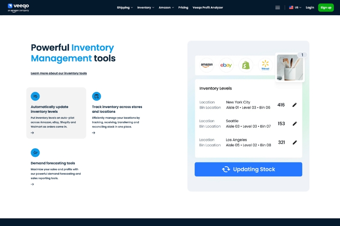Screen dimensions: 340x226
Task: Click the demand forecasting chart icon
Action: tap(35, 153)
